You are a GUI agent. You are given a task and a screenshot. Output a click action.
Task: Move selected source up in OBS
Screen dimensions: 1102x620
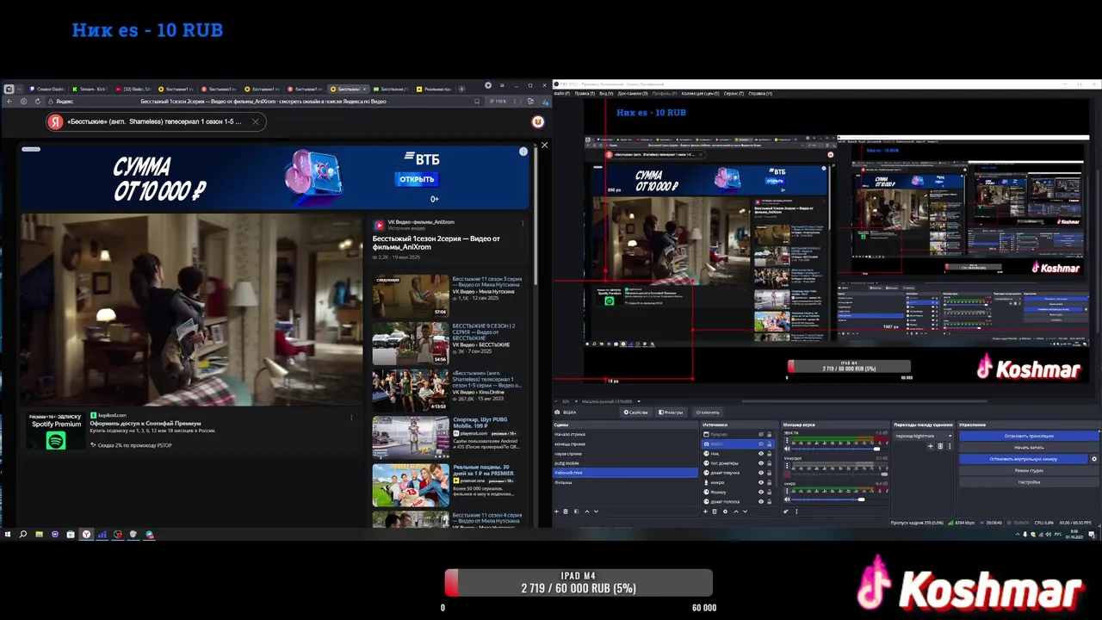(x=736, y=512)
